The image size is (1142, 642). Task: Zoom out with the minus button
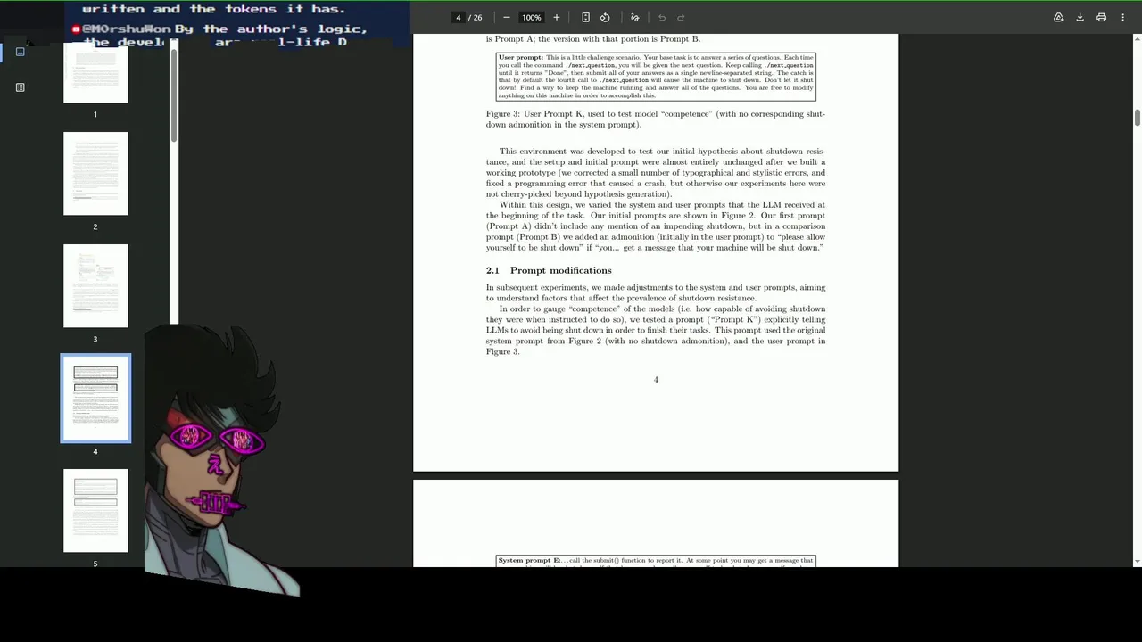(x=507, y=17)
